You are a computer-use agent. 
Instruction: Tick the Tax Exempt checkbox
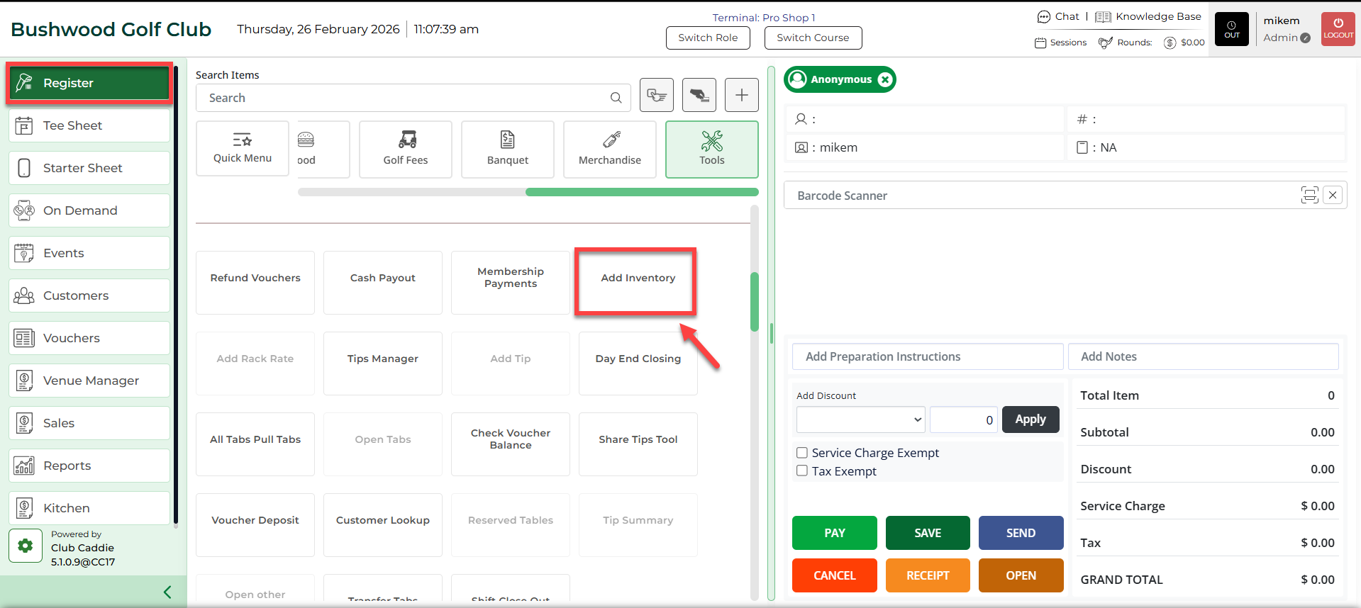point(802,471)
